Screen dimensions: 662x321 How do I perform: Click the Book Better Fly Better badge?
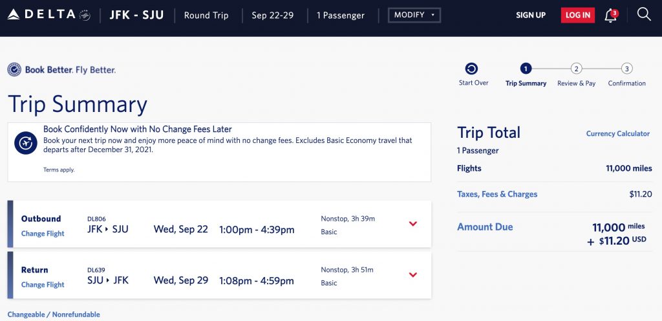coord(61,70)
